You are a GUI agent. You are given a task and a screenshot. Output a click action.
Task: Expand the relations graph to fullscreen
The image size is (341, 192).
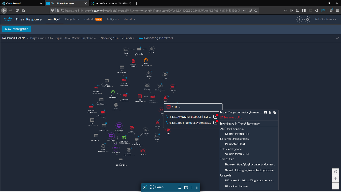click(x=337, y=38)
